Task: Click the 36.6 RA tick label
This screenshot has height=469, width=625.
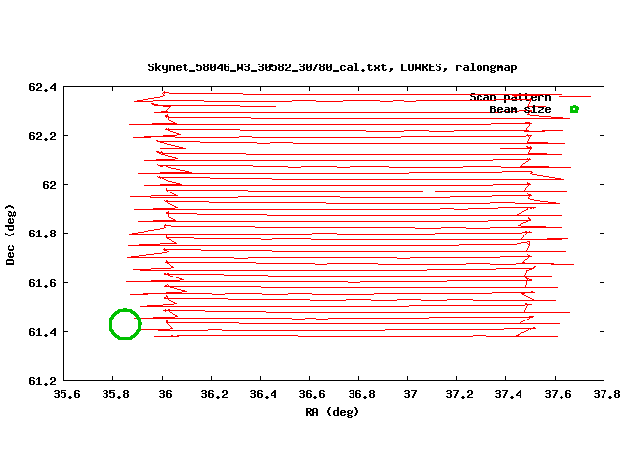Action: pyautogui.click(x=312, y=394)
